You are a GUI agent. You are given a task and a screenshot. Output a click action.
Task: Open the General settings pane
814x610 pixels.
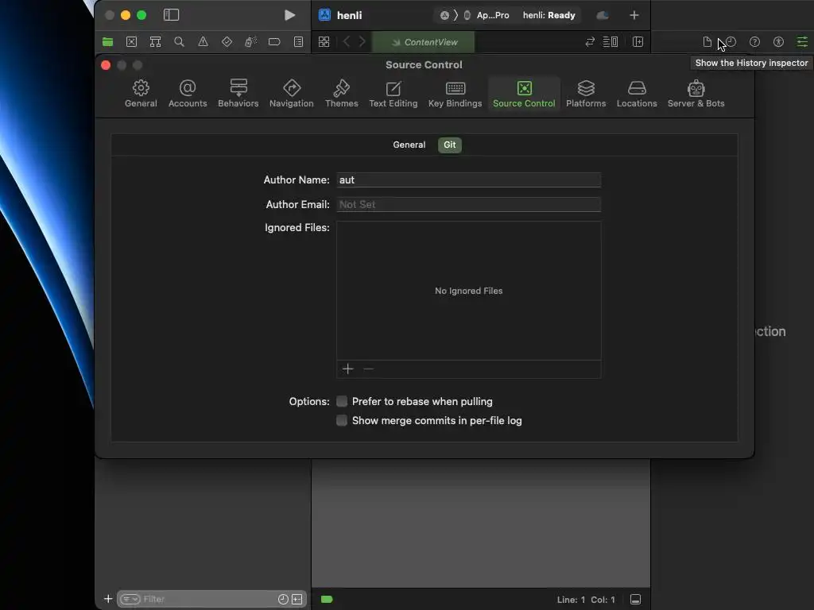point(141,94)
